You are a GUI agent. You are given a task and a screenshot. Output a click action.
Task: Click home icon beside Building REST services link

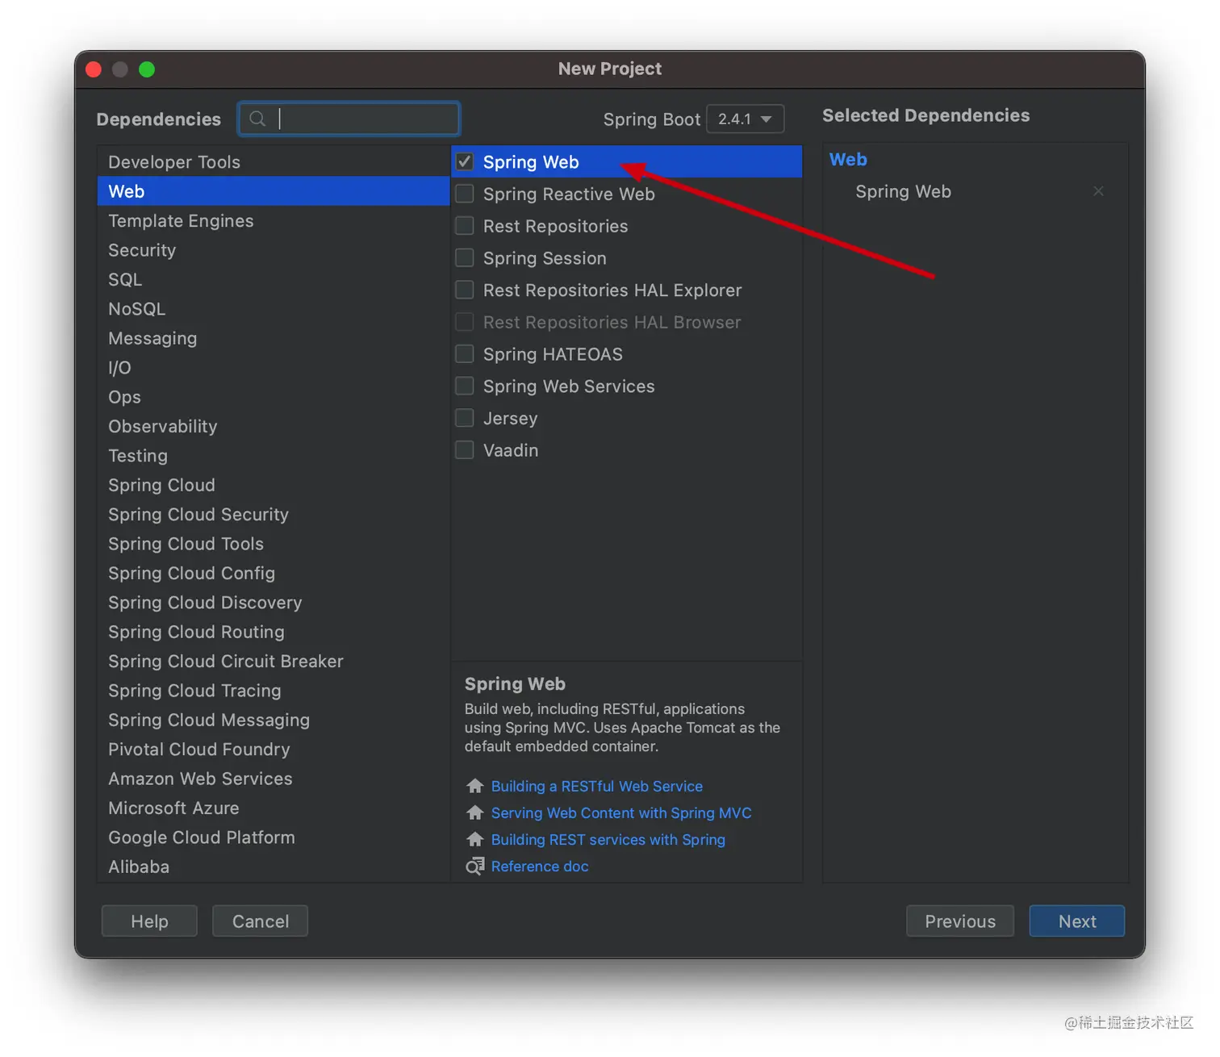(475, 839)
